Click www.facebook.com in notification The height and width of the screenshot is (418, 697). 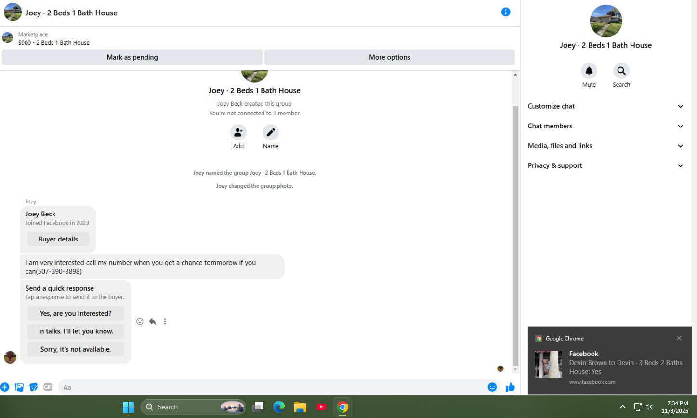point(592,382)
